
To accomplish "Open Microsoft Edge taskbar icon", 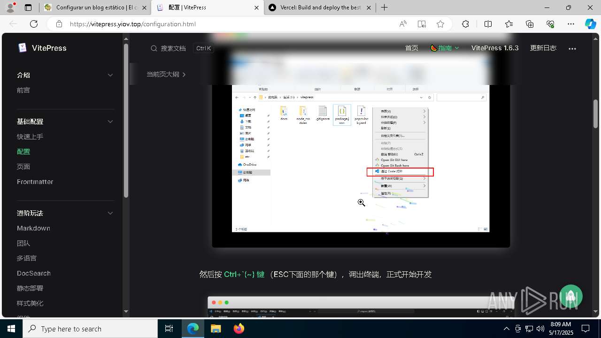I will (x=193, y=329).
